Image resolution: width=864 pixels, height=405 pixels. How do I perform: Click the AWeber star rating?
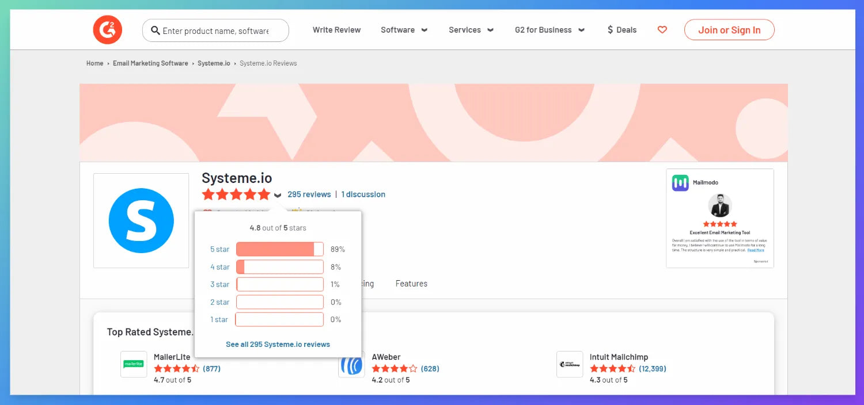(395, 369)
